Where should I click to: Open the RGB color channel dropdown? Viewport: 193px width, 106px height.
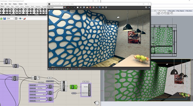(x=55, y=7)
